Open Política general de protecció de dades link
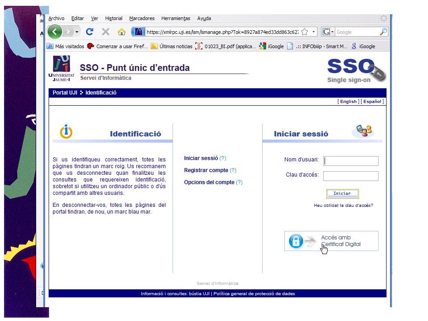Image resolution: width=428 pixels, height=321 pixels. [x=254, y=293]
